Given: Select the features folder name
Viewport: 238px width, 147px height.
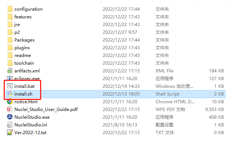Looking at the screenshot, I should [23, 17].
